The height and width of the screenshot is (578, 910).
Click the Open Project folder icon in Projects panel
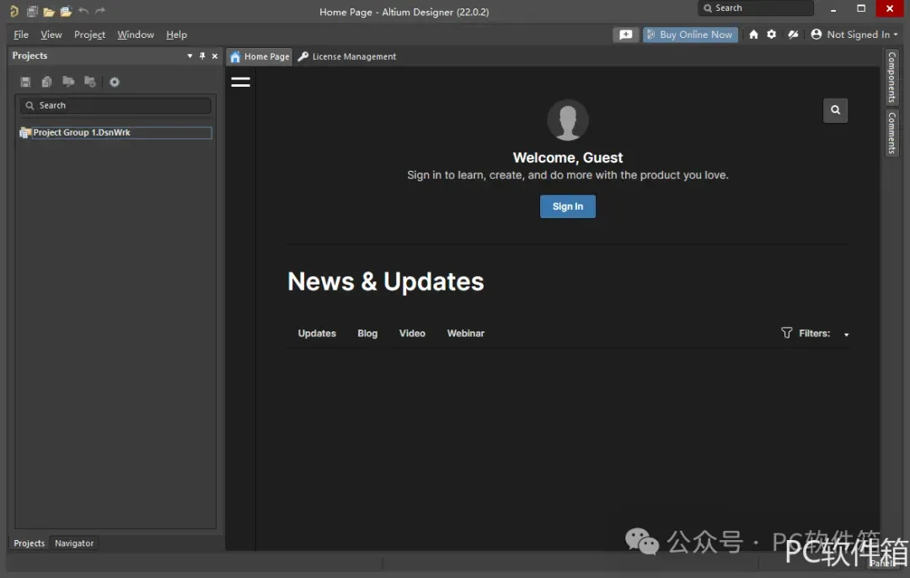[68, 81]
